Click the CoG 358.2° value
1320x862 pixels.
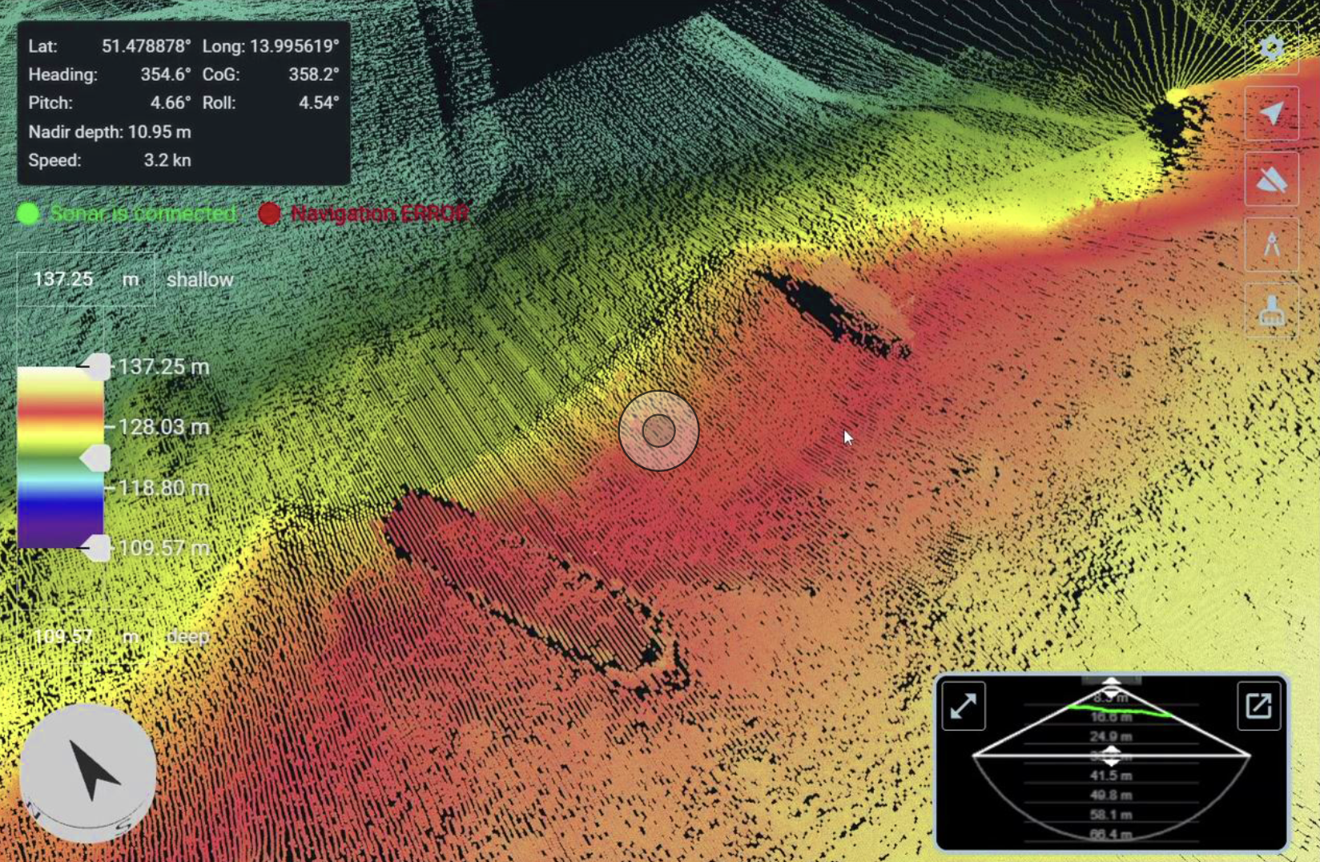pos(314,75)
